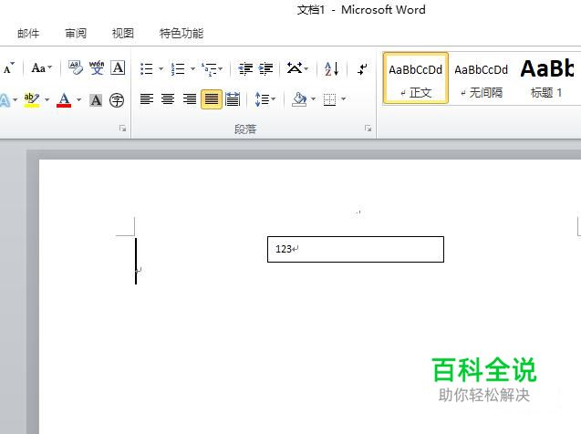Toggle show paragraph marks button
Screen dimensions: 581x434
[x=362, y=69]
